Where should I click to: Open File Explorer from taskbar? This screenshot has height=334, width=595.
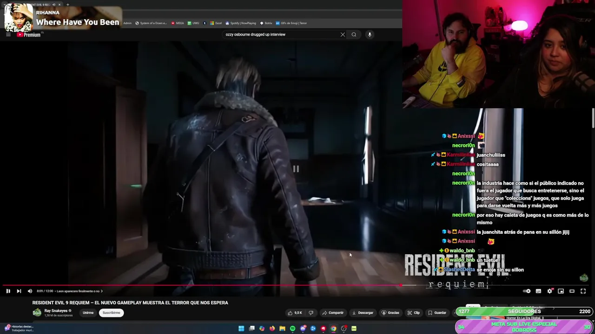[282, 328]
